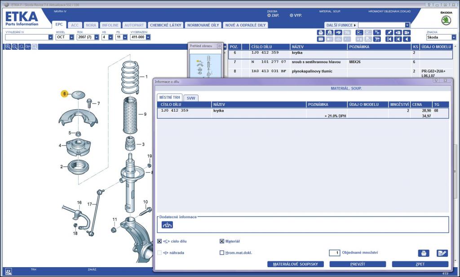Open help in the Informace o dílu dialog

click(436, 81)
